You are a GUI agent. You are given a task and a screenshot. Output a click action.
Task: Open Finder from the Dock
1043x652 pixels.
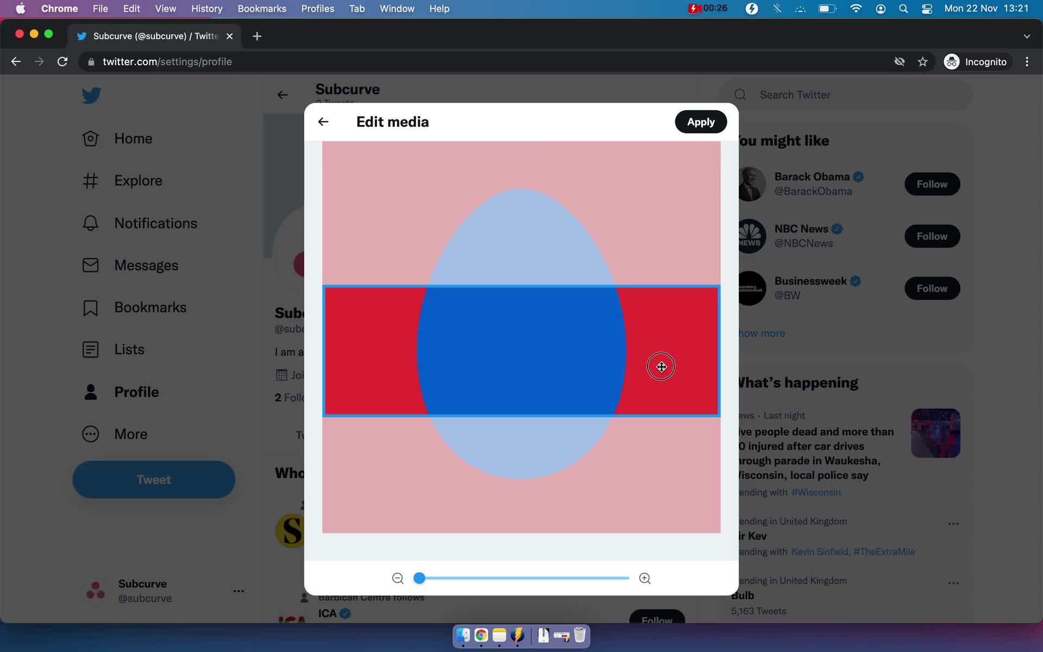463,635
